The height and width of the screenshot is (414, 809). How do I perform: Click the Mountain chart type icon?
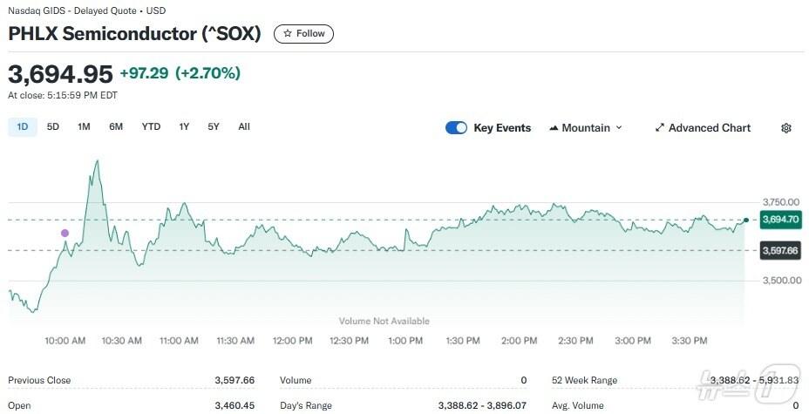pos(554,128)
